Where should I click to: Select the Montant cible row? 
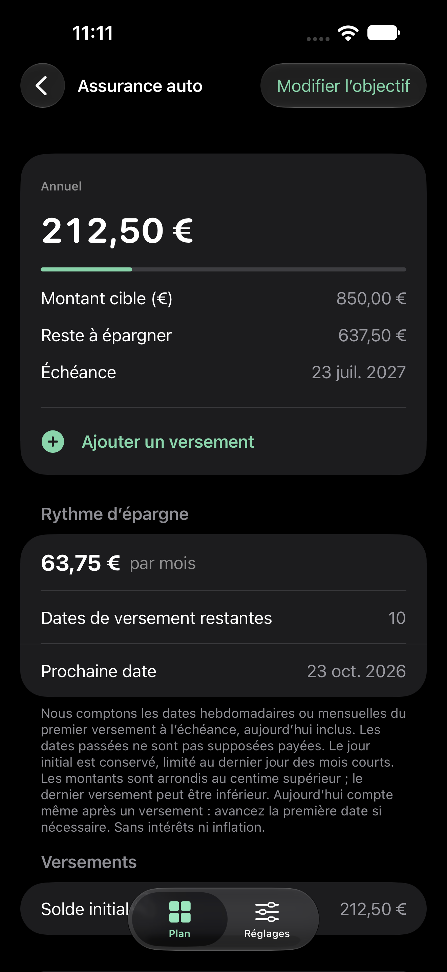click(223, 299)
